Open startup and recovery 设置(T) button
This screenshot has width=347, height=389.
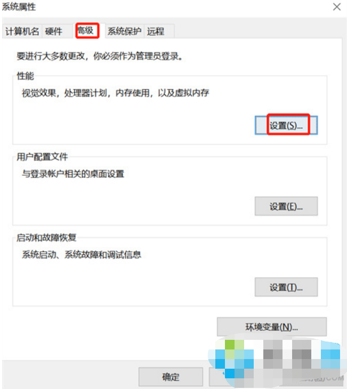pyautogui.click(x=286, y=287)
